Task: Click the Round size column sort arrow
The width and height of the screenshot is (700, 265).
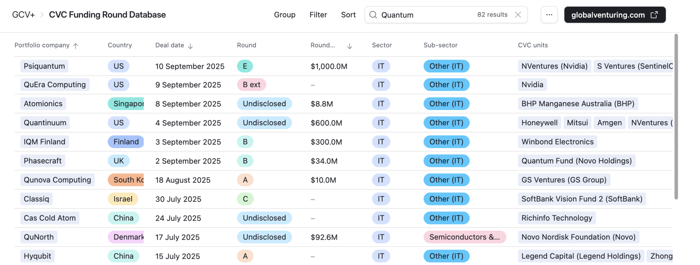Action: pyautogui.click(x=349, y=46)
